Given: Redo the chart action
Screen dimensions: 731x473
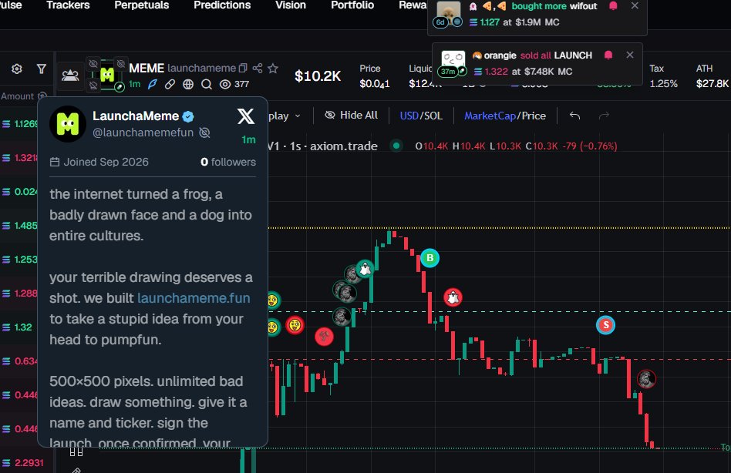Looking at the screenshot, I should pos(604,116).
